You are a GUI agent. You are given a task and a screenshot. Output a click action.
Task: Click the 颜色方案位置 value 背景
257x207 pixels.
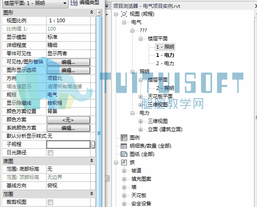click(x=68, y=111)
